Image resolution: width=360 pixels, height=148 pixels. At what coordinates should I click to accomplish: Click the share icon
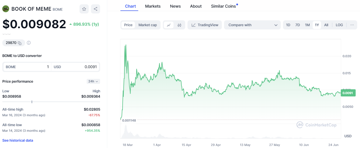pyautogui.click(x=96, y=9)
